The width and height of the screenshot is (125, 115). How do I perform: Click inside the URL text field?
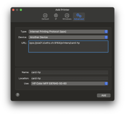(x=68, y=46)
